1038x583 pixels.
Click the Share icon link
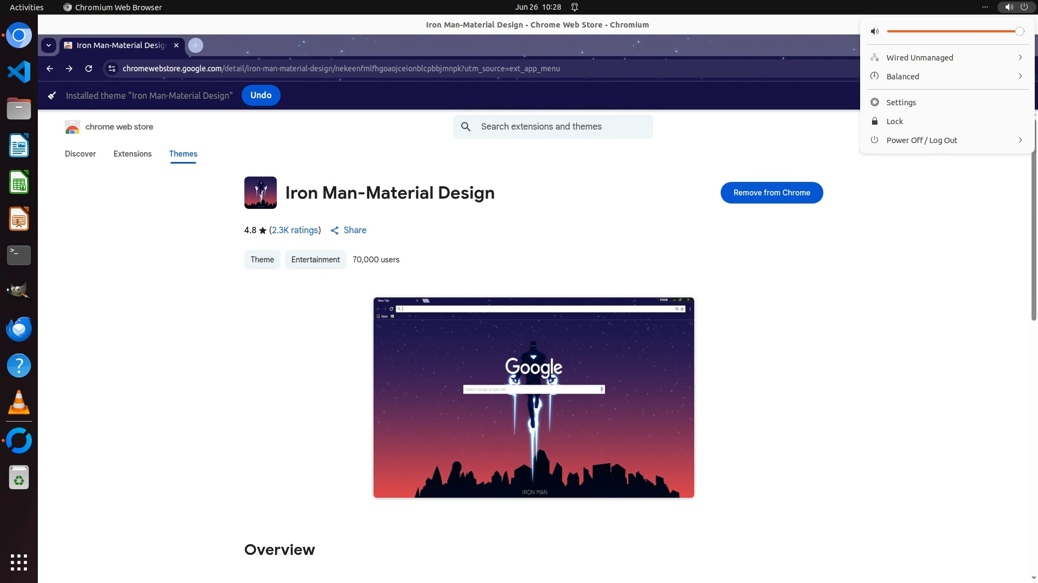348,231
